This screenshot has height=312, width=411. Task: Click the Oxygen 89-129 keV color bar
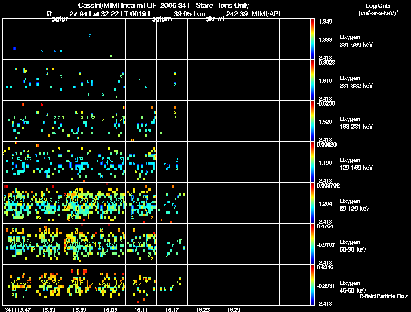pyautogui.click(x=312, y=203)
